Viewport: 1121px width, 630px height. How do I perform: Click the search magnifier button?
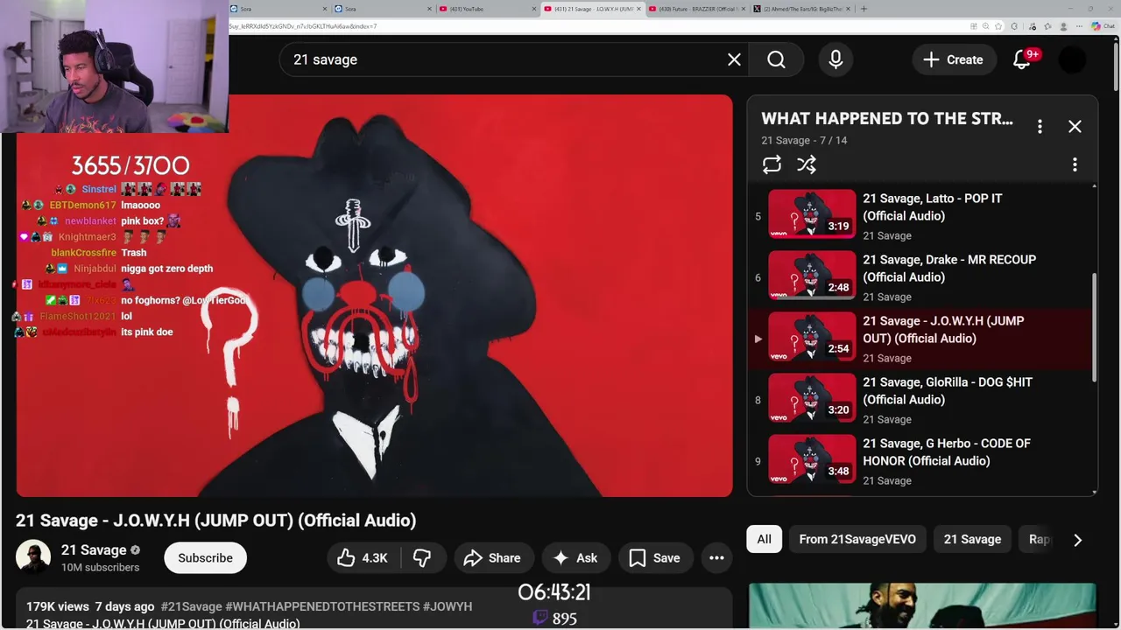[776, 59]
